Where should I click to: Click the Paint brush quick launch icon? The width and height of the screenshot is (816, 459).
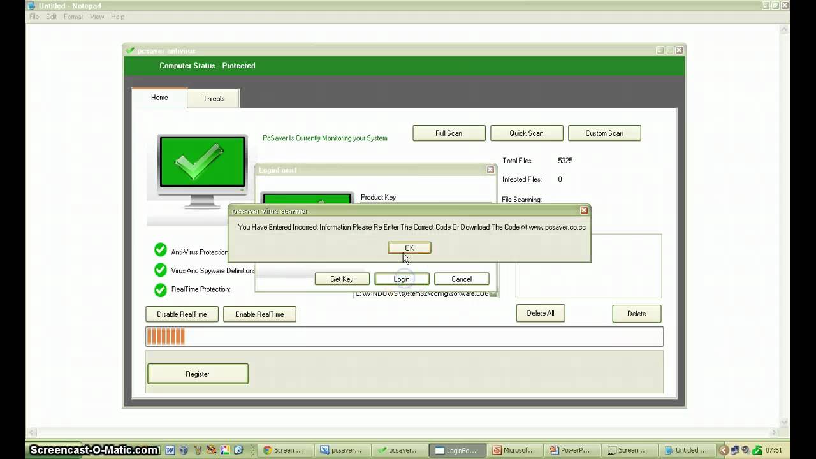click(211, 450)
